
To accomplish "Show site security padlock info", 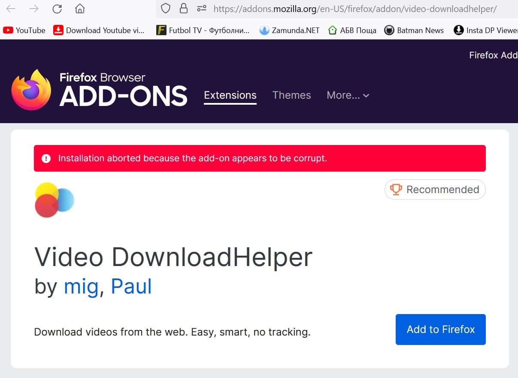I will pyautogui.click(x=184, y=9).
